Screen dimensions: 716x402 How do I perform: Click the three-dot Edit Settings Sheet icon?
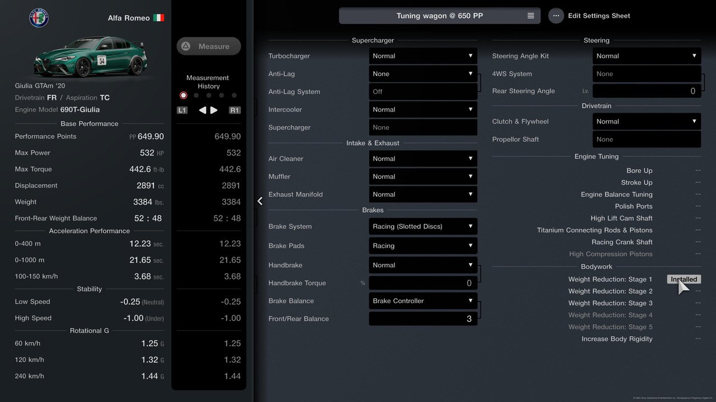click(556, 16)
